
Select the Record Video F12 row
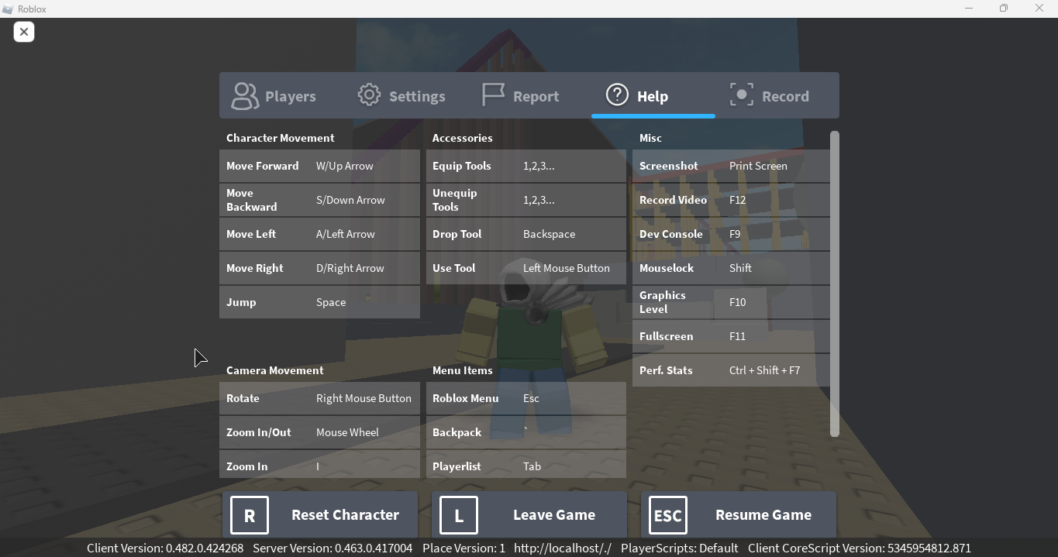731,200
